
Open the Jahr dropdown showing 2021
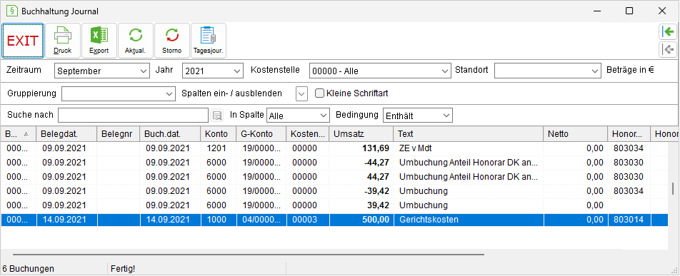tap(213, 71)
